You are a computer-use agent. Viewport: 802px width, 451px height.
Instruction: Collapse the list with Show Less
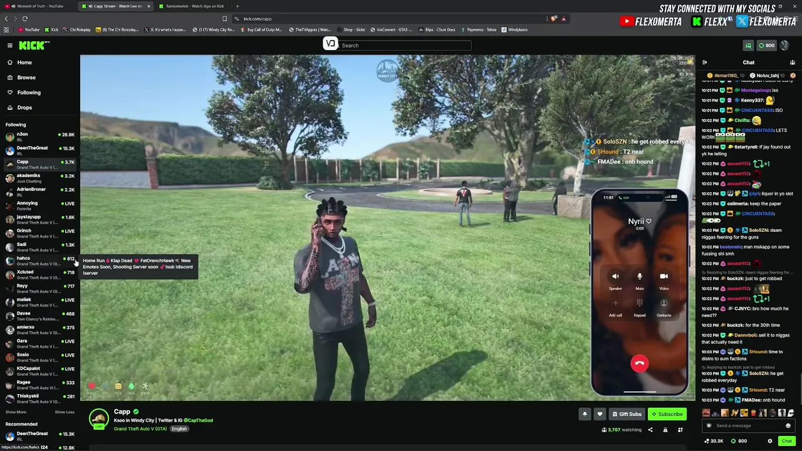65,412
